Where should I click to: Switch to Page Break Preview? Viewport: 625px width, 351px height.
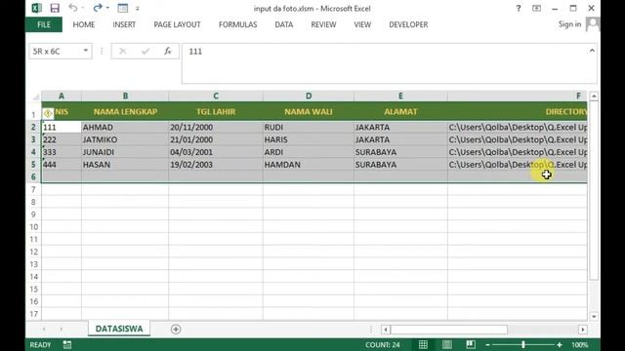coord(471,344)
